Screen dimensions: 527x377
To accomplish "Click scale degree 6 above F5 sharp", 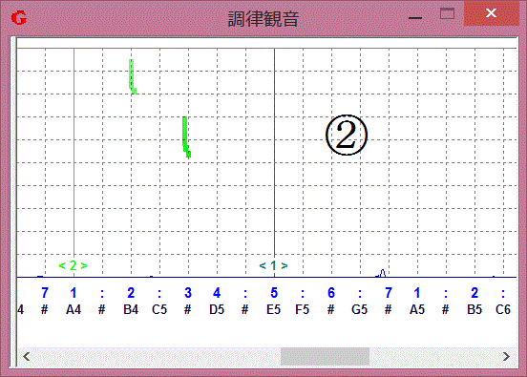I will (x=331, y=293).
